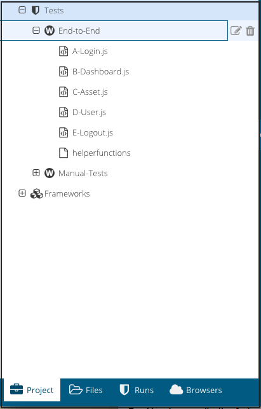Click the blank file icon of helperfunctions

point(64,153)
